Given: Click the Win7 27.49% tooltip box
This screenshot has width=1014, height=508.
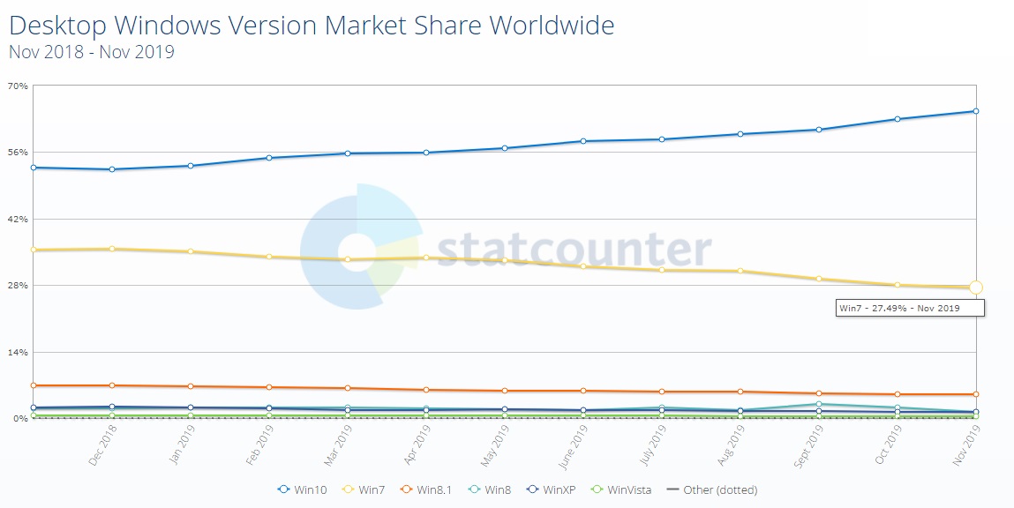Looking at the screenshot, I should pyautogui.click(x=909, y=308).
